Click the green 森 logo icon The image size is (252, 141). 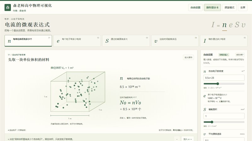coord(8,7)
